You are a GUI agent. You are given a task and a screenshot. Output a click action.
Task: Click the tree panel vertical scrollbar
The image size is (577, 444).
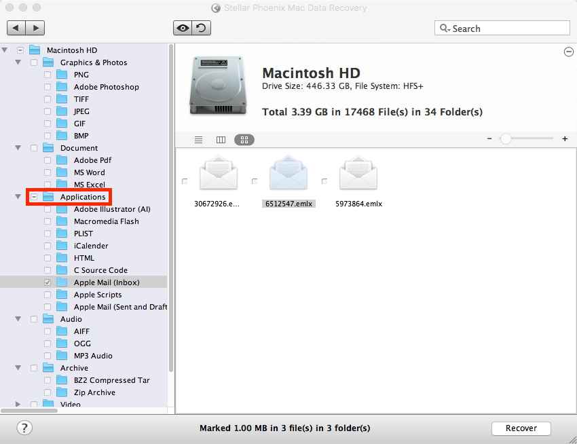coord(171,208)
